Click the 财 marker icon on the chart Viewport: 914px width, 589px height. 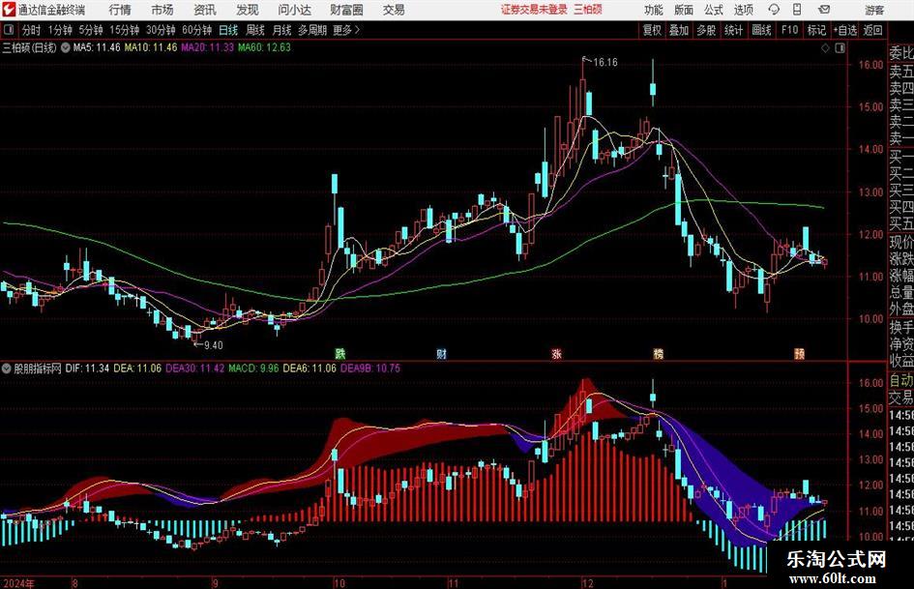442,353
